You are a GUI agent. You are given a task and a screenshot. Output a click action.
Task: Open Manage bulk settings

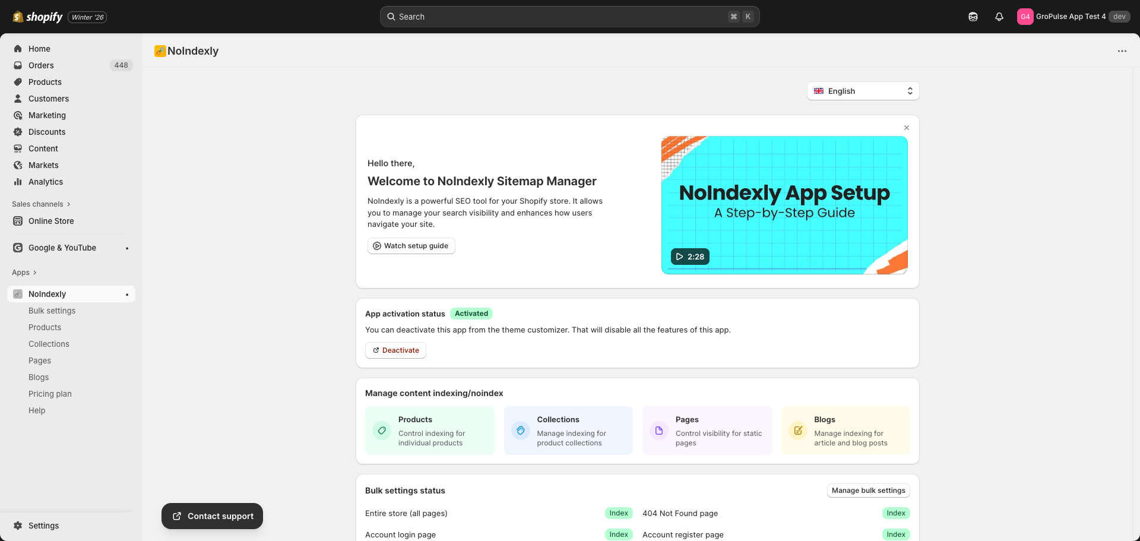(x=867, y=491)
